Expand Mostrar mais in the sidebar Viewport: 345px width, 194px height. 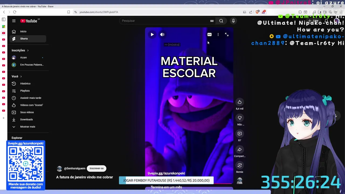(x=28, y=127)
